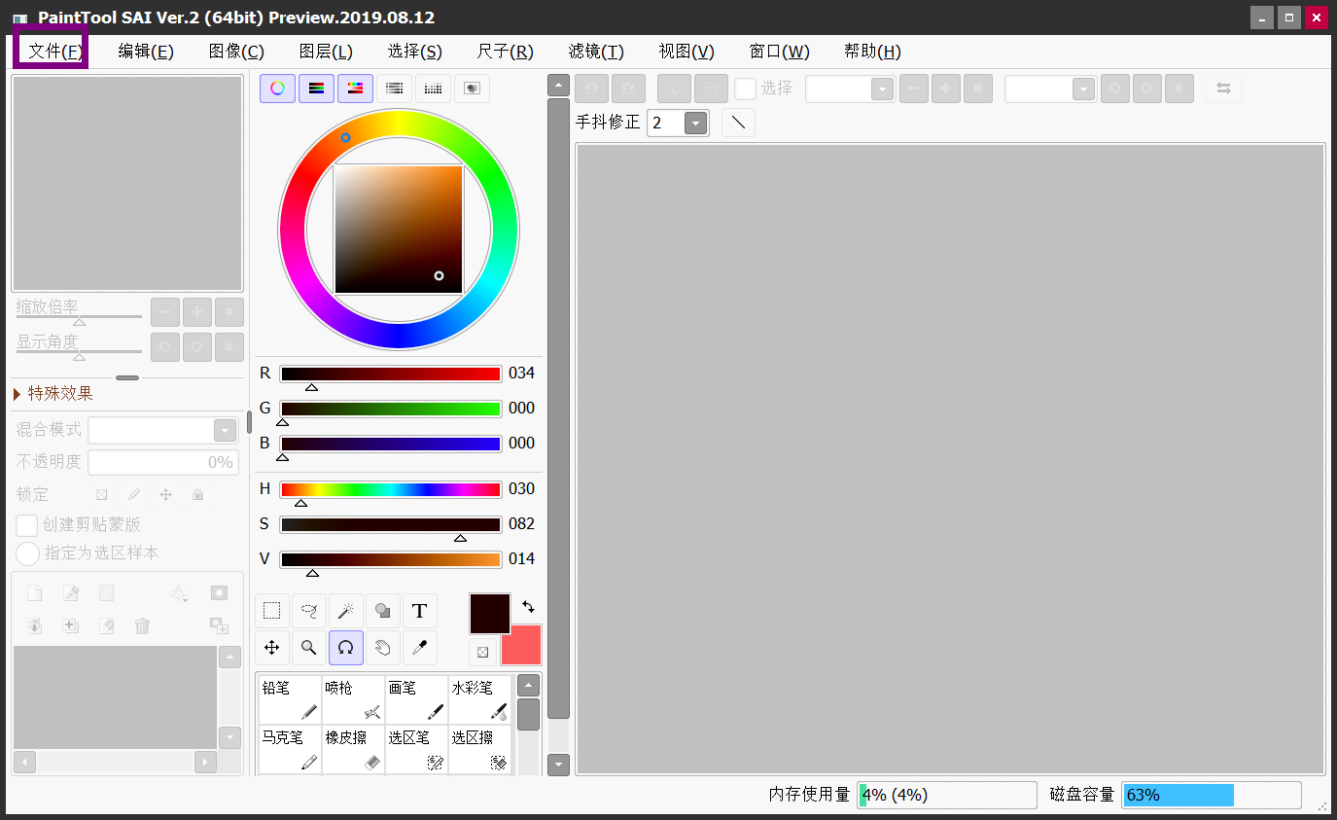Open the 帮助(H) menu

872,52
